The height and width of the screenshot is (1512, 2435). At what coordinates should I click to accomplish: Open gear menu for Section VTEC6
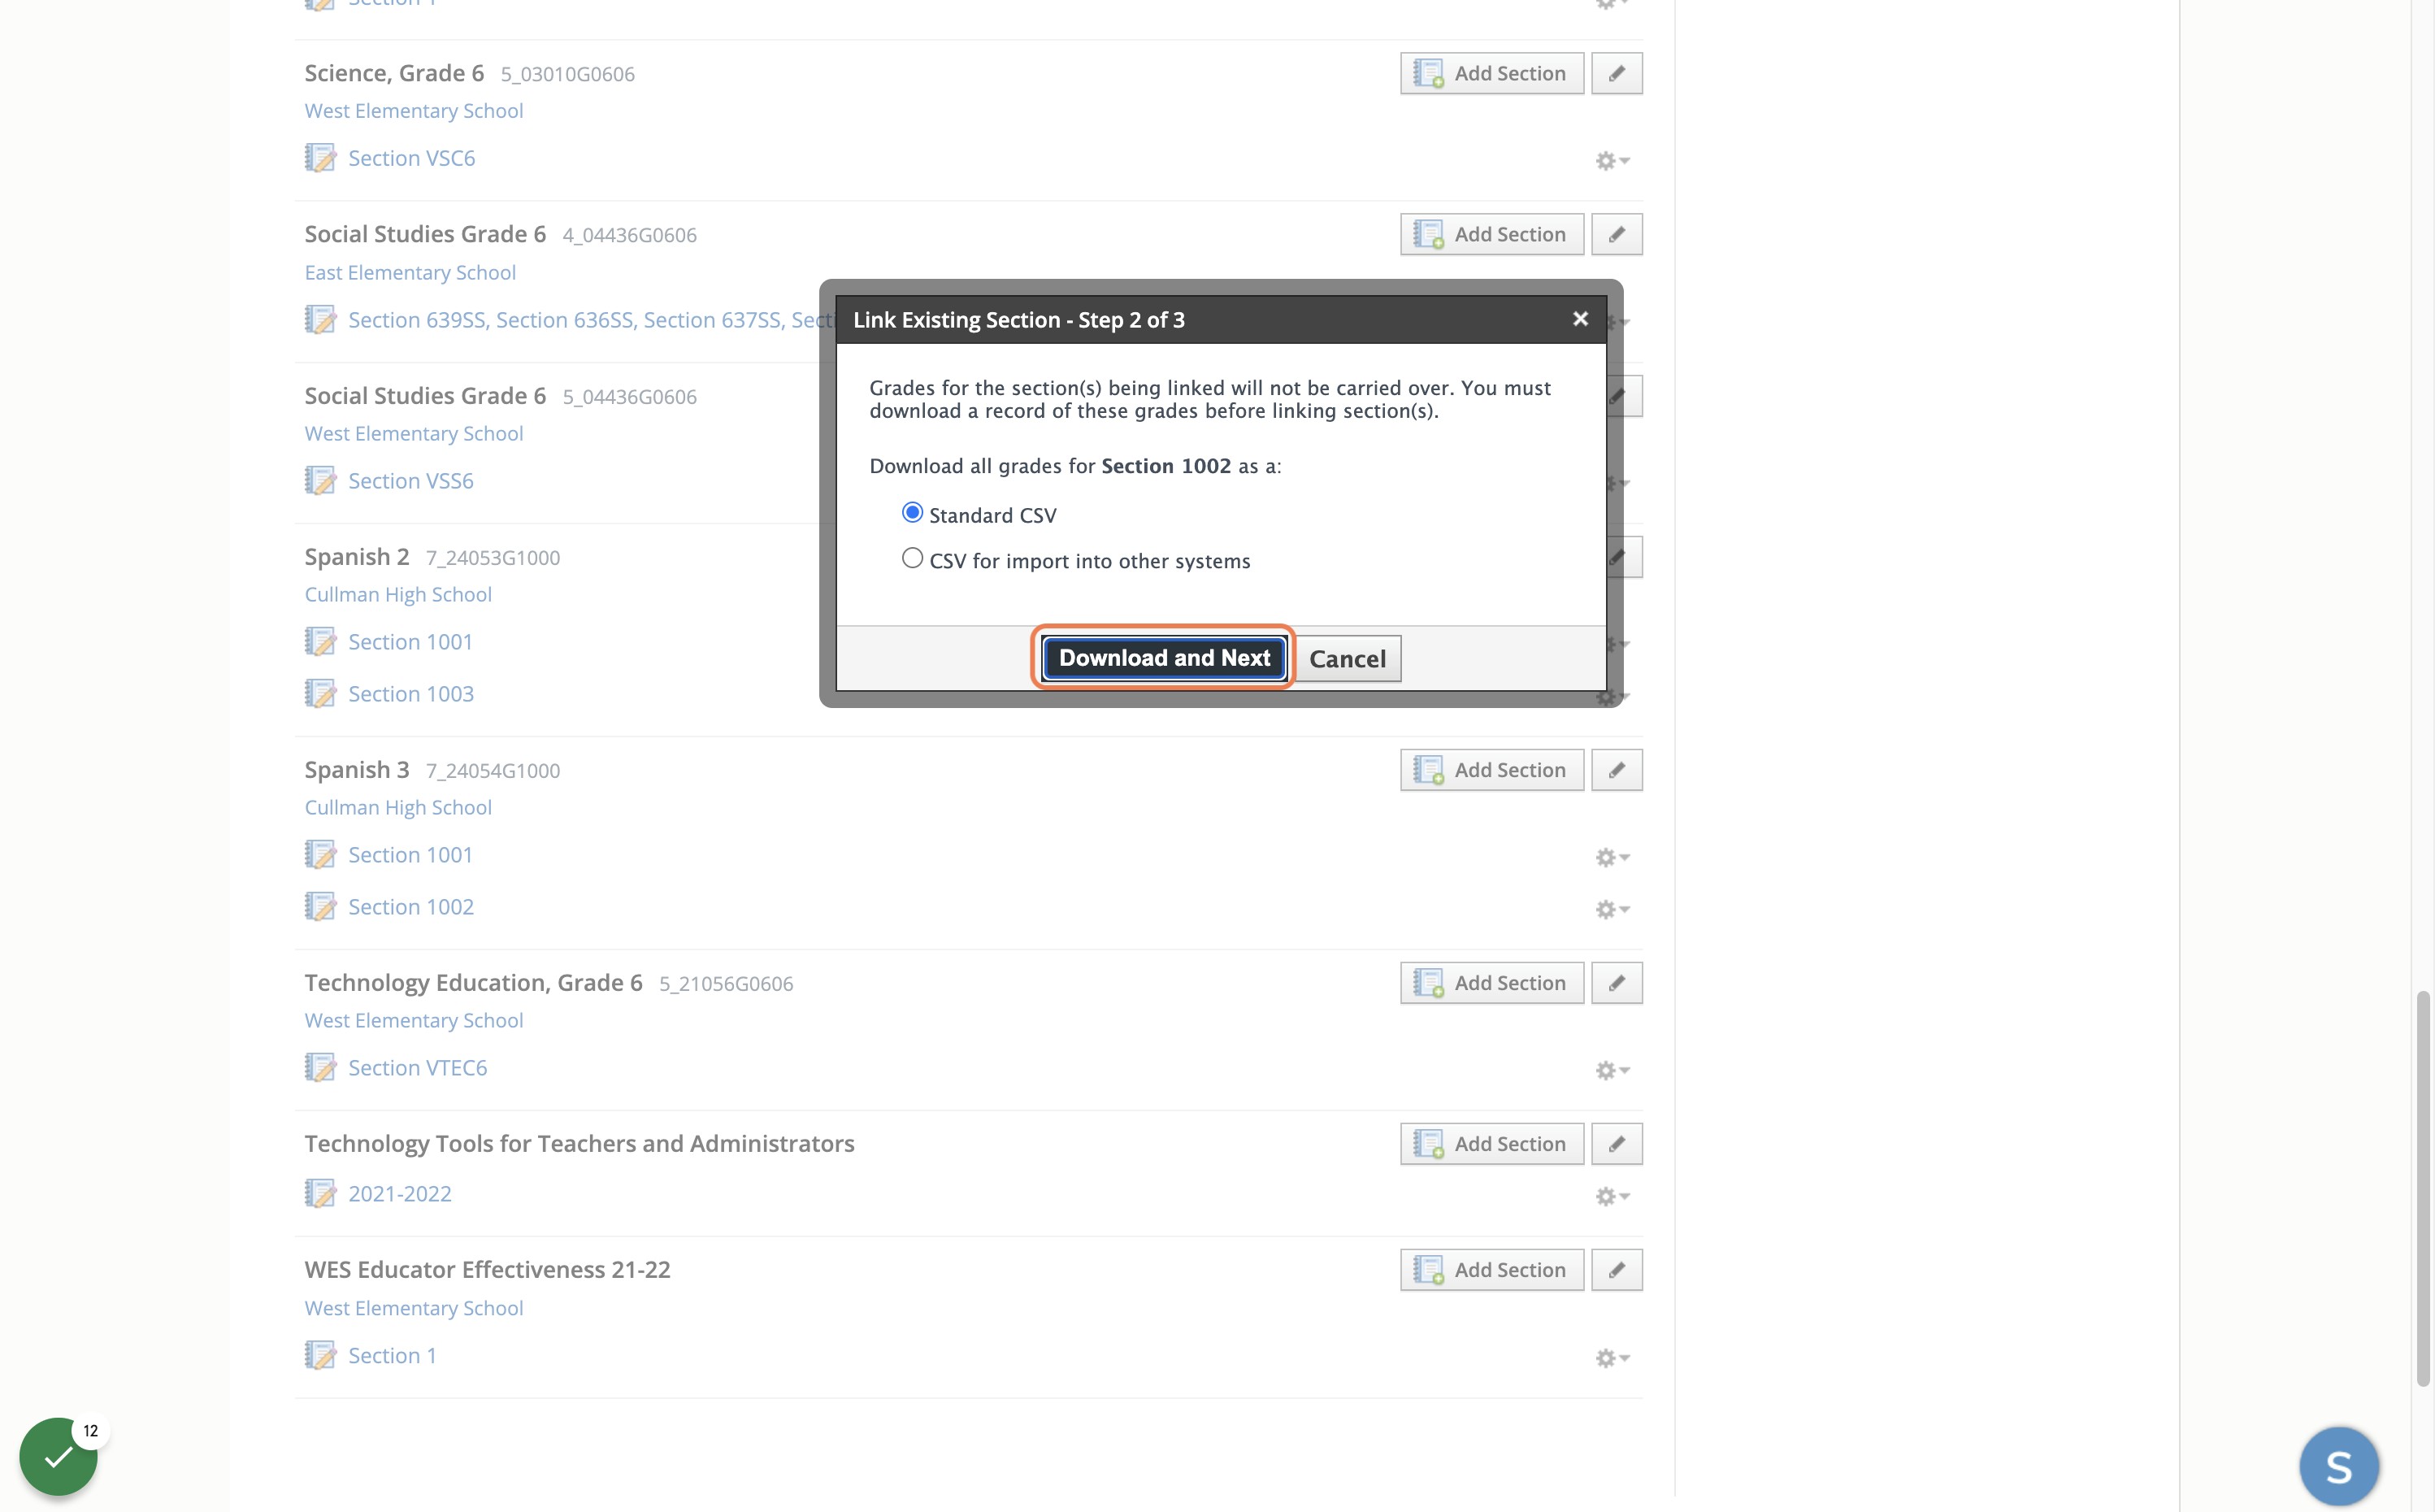(1612, 1071)
